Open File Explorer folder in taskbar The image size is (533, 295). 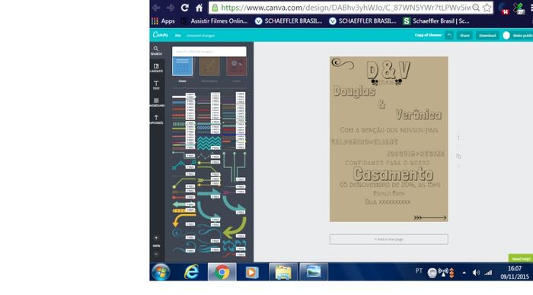tap(283, 272)
